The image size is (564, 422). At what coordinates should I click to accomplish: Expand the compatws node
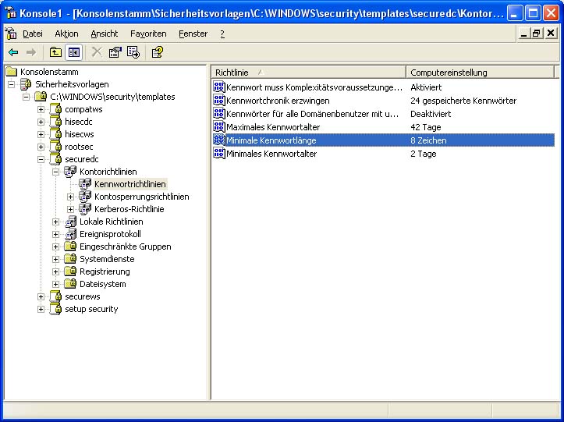tap(41, 109)
